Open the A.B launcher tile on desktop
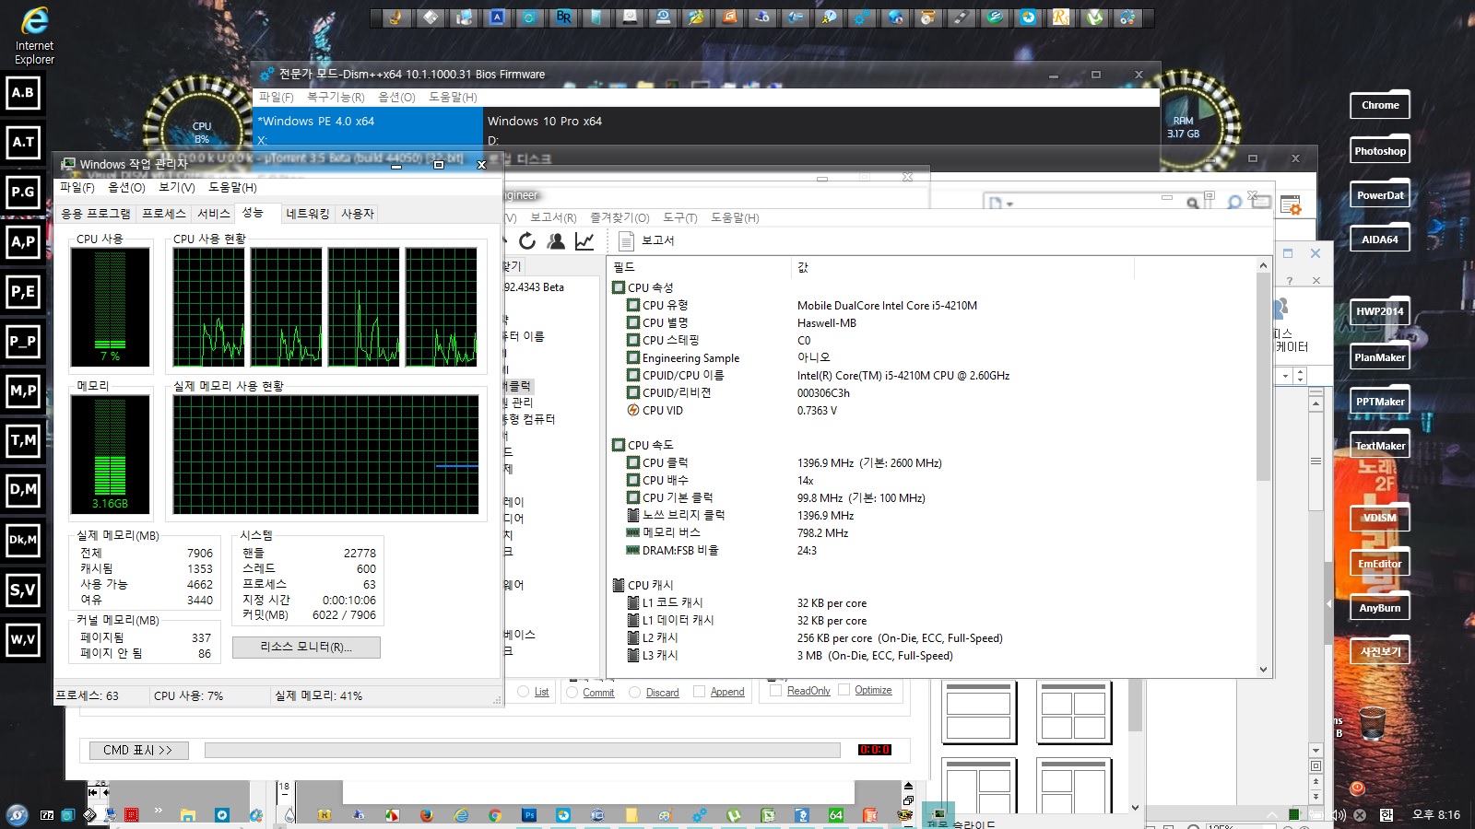Image resolution: width=1475 pixels, height=829 pixels. pyautogui.click(x=23, y=92)
